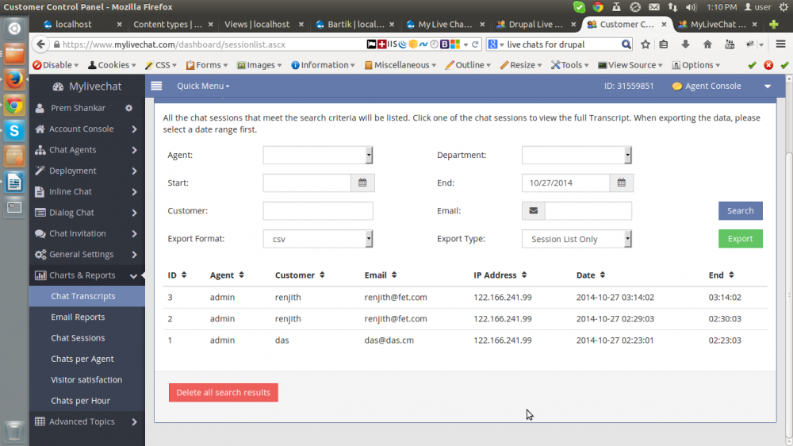Open Chat Sessions in the sidebar
The width and height of the screenshot is (793, 446).
pos(78,338)
